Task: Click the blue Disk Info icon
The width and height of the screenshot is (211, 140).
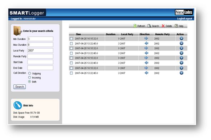Action: point(17,105)
